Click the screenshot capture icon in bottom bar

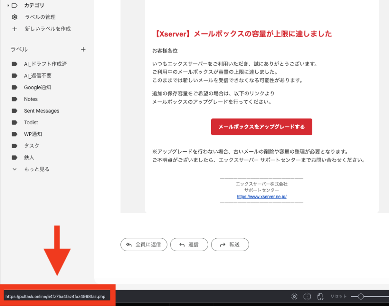point(294,296)
